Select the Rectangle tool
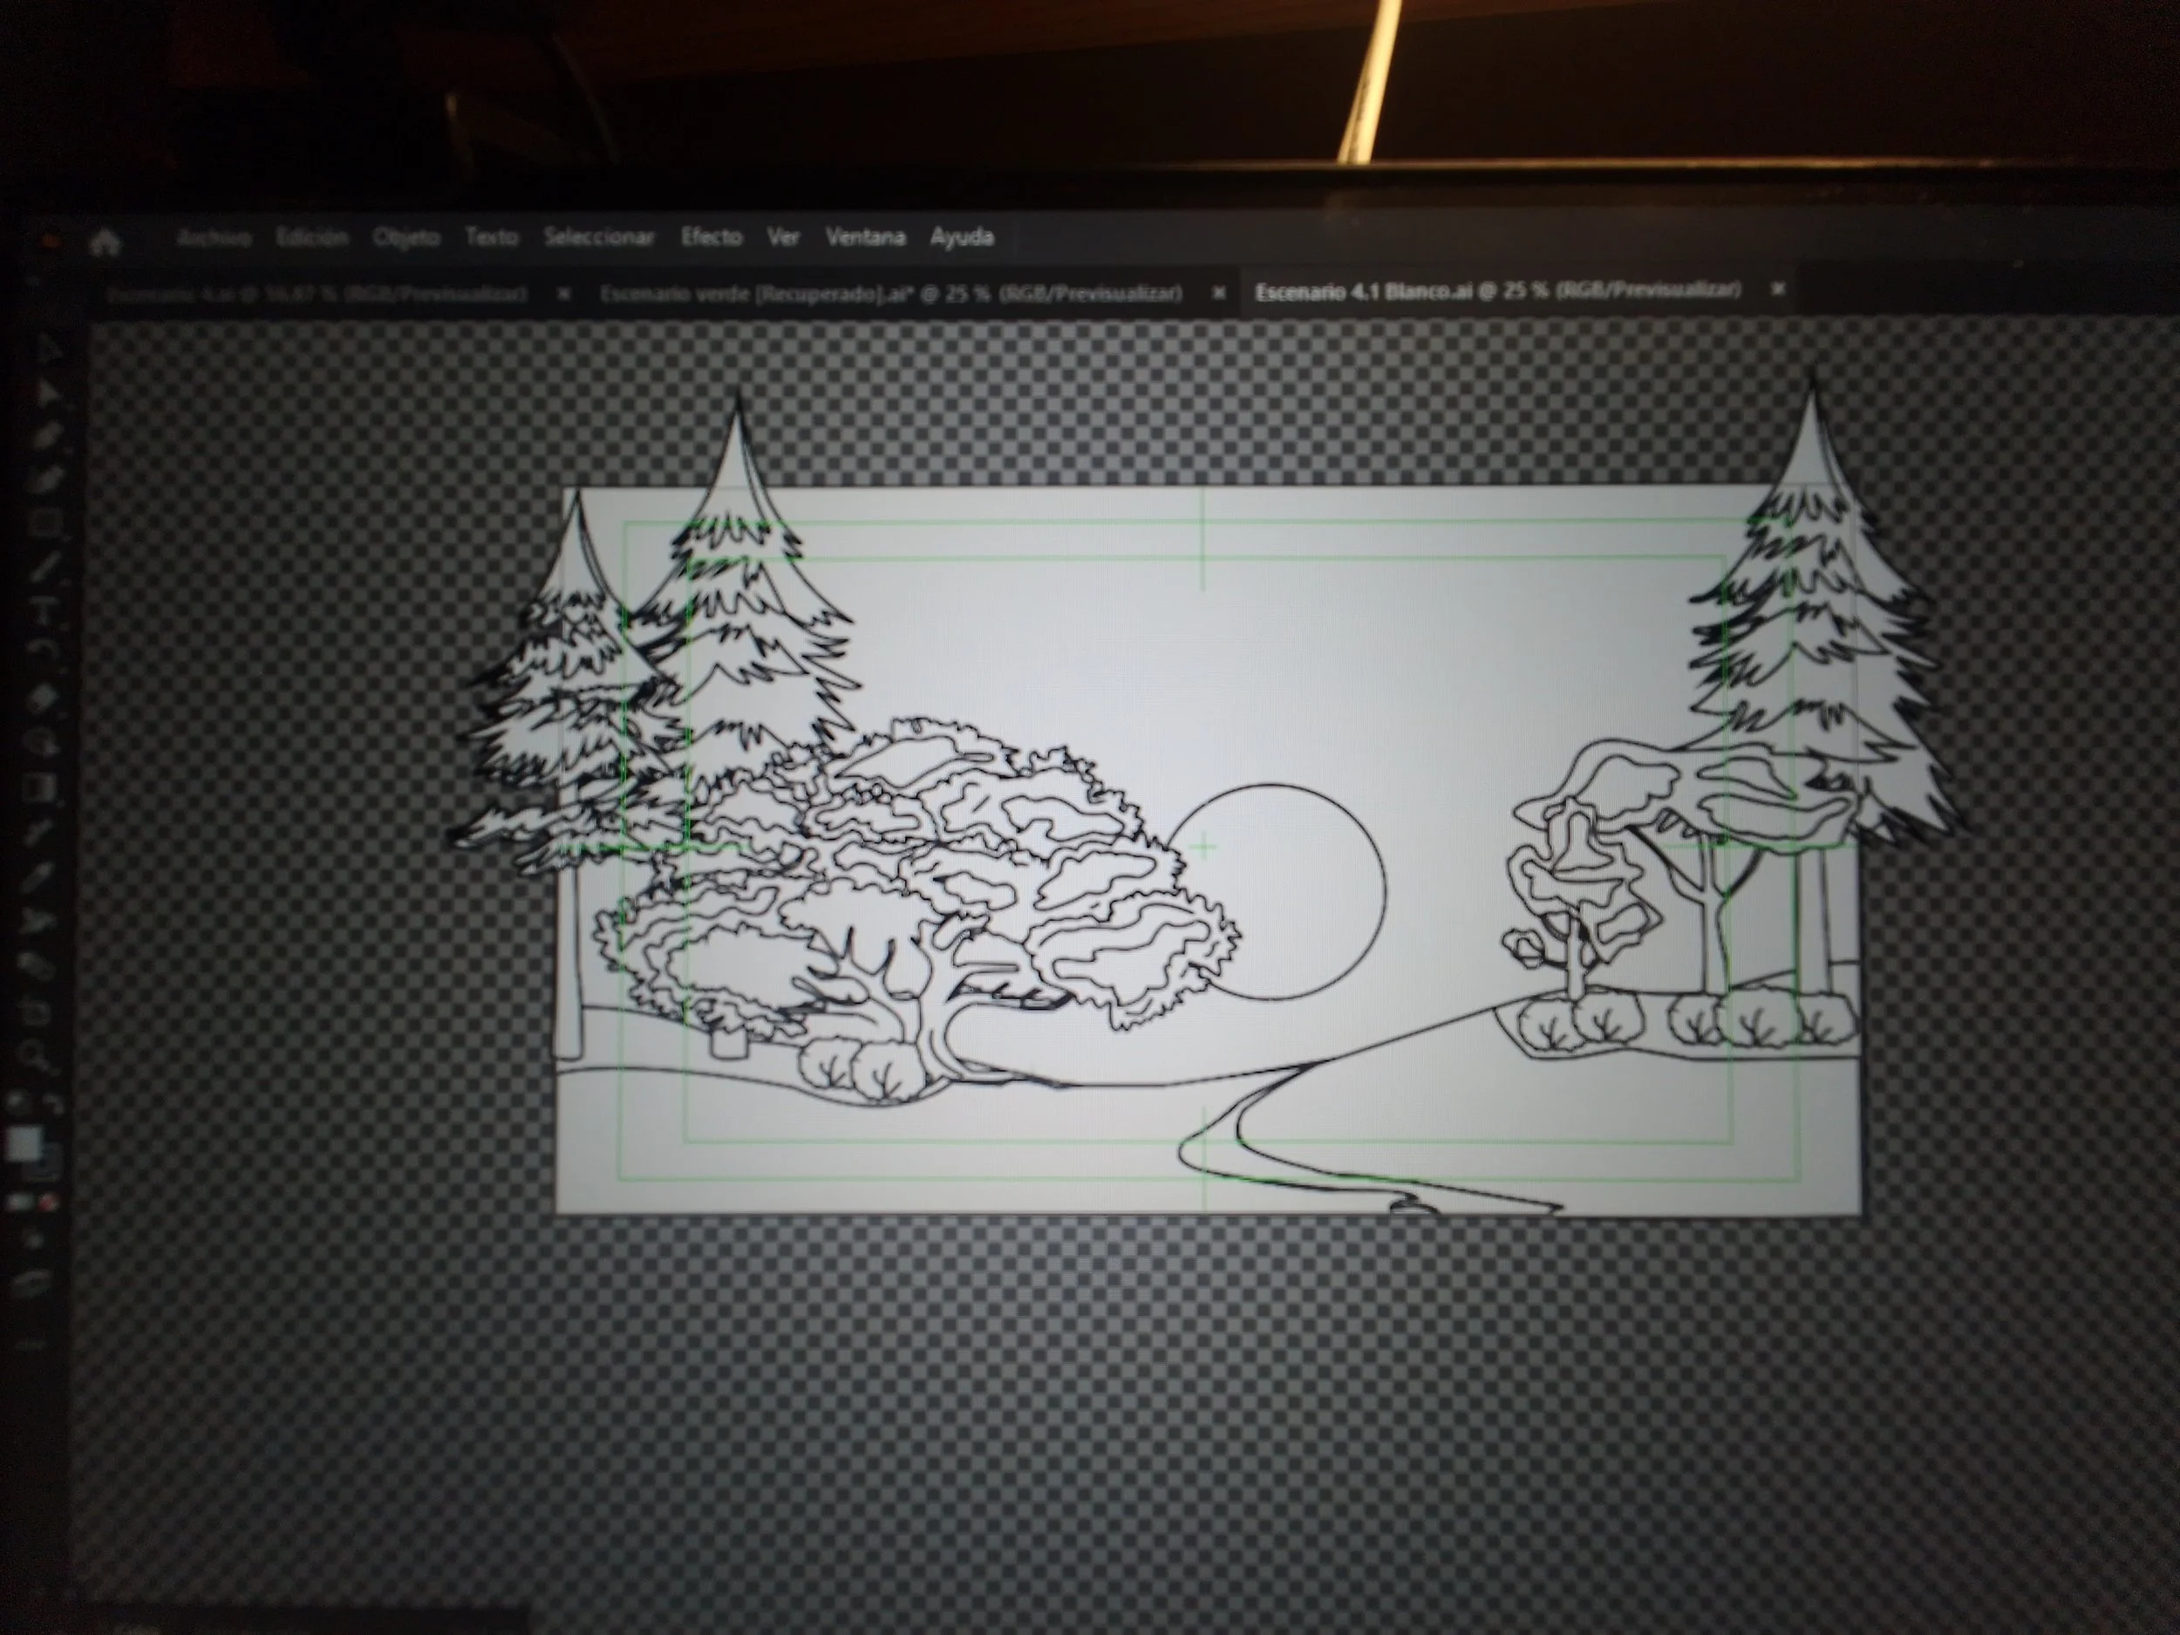This screenshot has width=2180, height=1635. coord(44,523)
